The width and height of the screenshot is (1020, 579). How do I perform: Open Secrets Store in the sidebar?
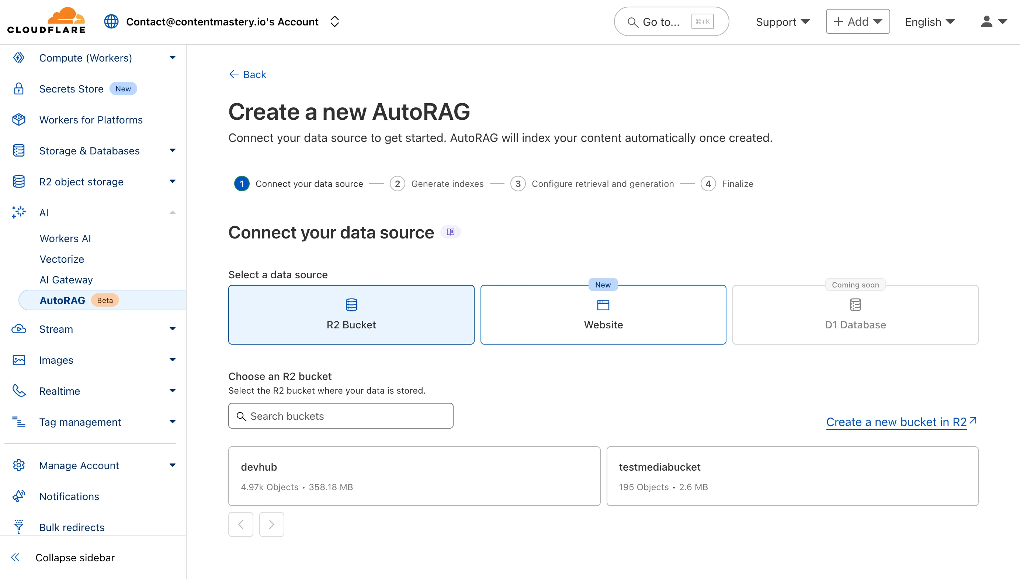71,89
